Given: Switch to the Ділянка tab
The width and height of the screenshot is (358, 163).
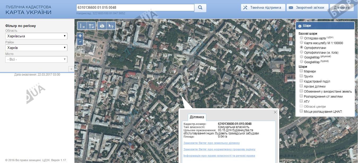Looking at the screenshot, I should (x=197, y=117).
